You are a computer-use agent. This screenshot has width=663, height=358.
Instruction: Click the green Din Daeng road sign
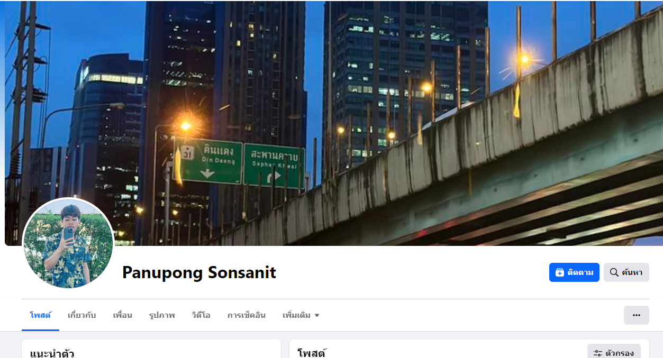(x=208, y=161)
